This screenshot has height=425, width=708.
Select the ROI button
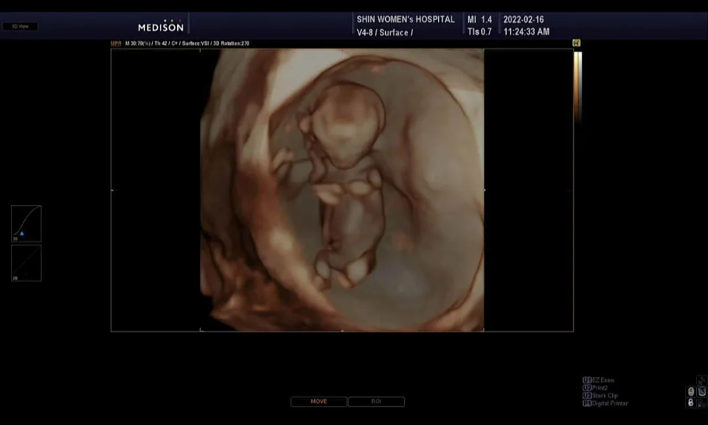pos(376,401)
